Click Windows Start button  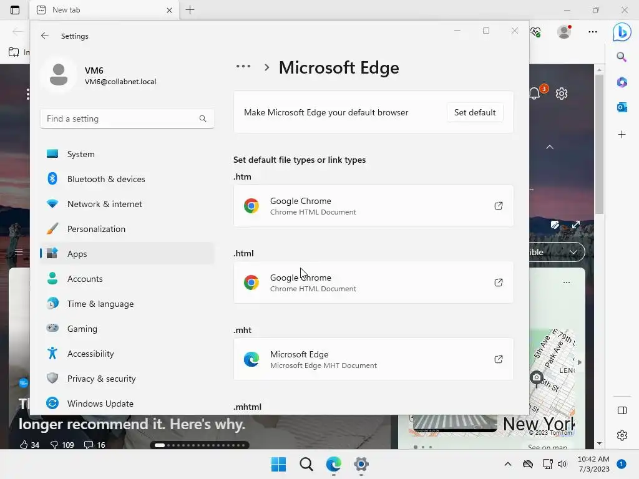point(279,464)
